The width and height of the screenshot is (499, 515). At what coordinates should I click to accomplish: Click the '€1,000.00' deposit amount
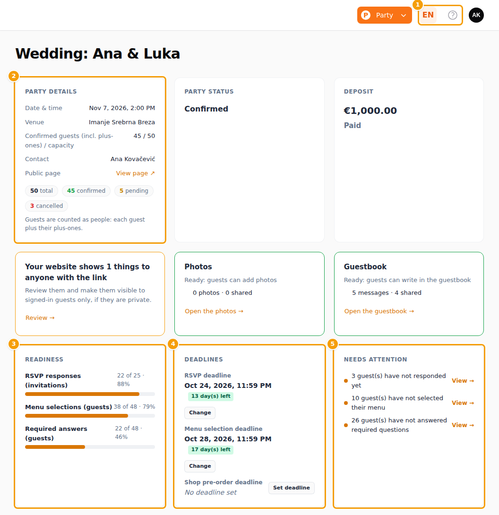coord(370,111)
